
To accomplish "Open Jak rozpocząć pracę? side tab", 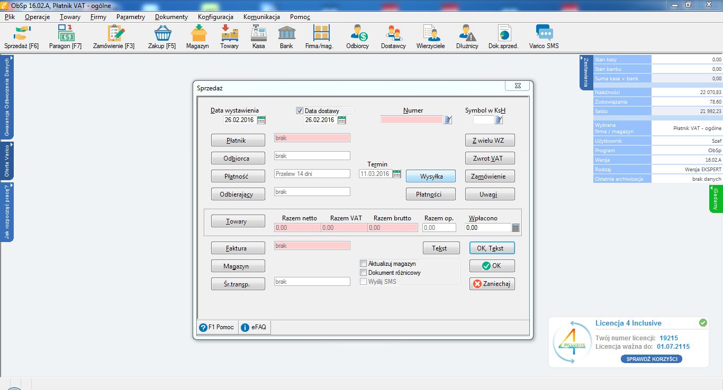I will 7,212.
